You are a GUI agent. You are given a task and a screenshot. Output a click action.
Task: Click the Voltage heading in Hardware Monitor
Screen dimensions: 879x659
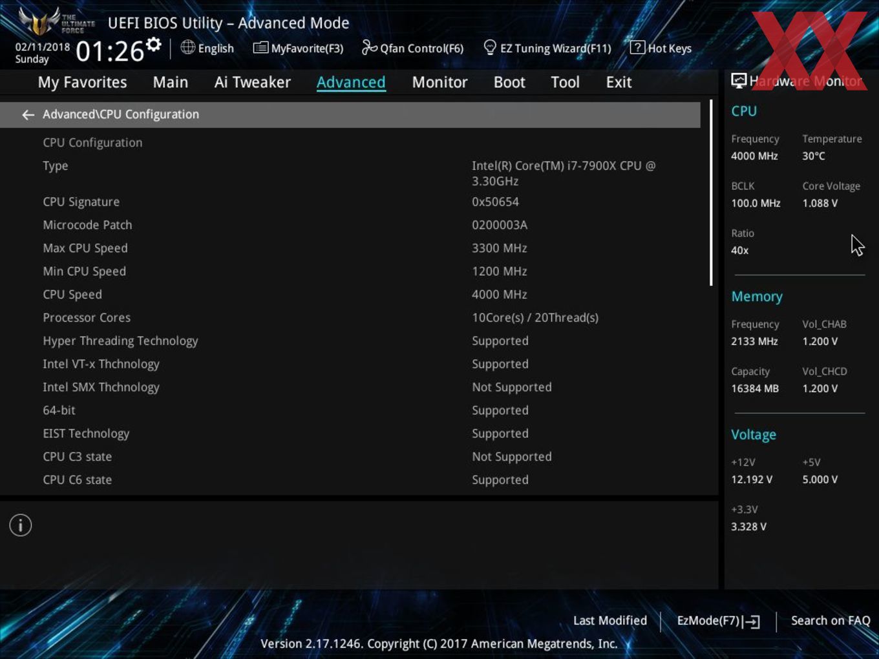pyautogui.click(x=754, y=435)
